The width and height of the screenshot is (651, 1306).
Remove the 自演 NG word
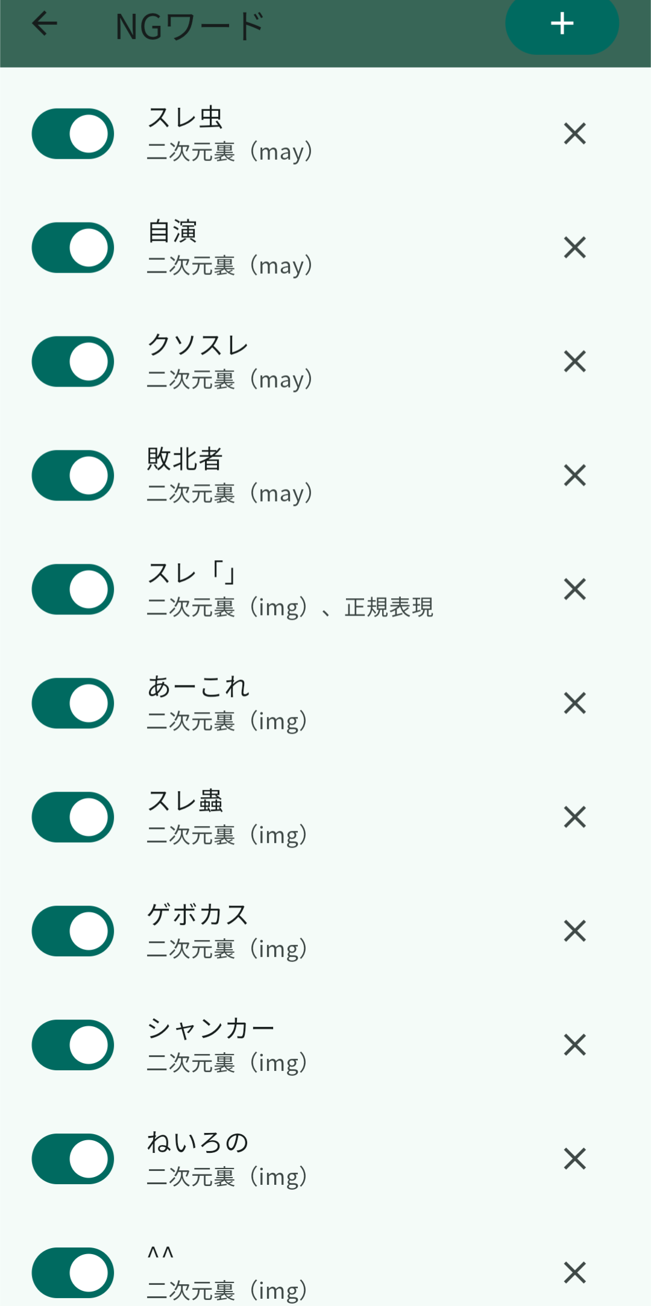[x=574, y=248]
